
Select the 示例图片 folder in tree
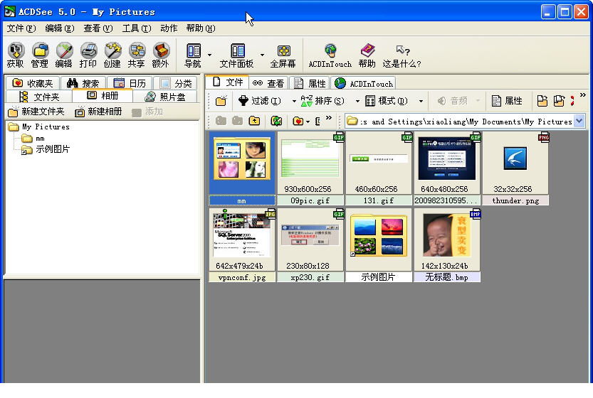click(53, 149)
